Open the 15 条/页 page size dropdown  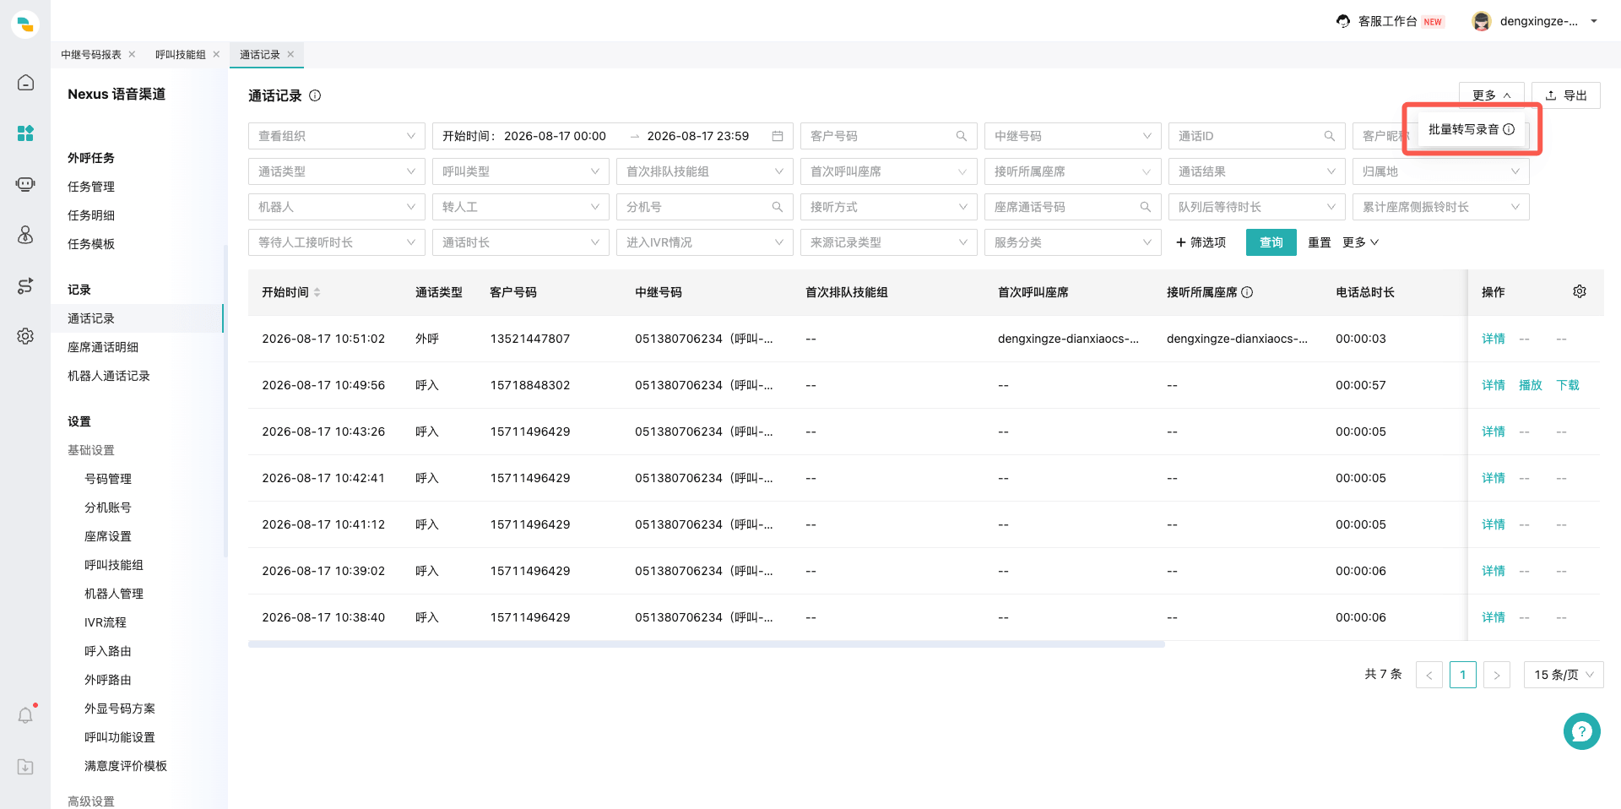[x=1564, y=675]
